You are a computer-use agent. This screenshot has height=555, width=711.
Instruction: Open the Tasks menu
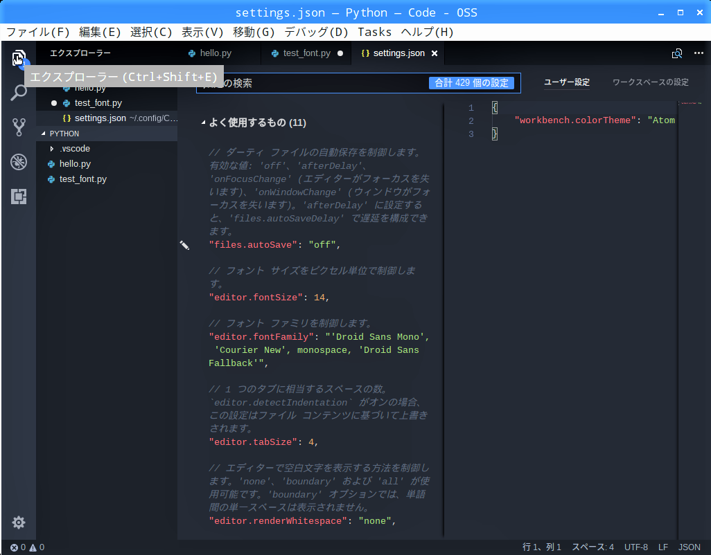point(374,32)
